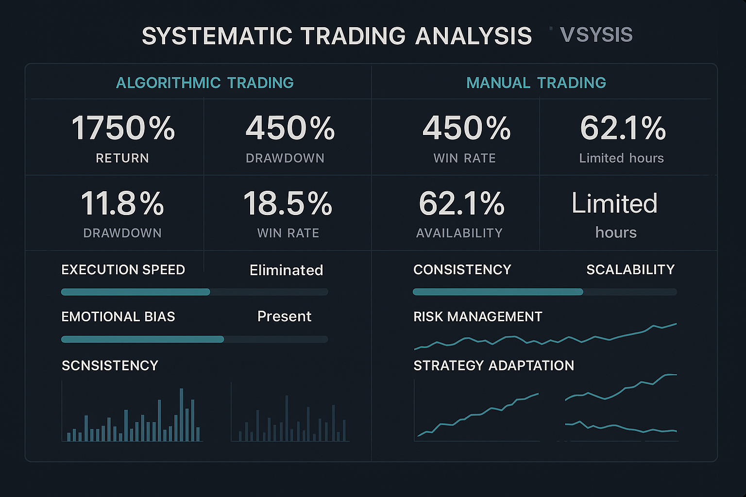746x497 pixels.
Task: Click the Emotional Bias progress bar
Action: tap(194, 339)
